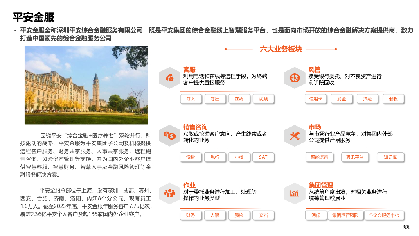Click the description starting 与市场行业产品竞争
This screenshot has width=419, height=236.
pyautogui.click(x=351, y=137)
